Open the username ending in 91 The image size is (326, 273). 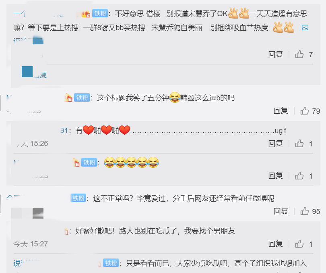click(x=64, y=131)
